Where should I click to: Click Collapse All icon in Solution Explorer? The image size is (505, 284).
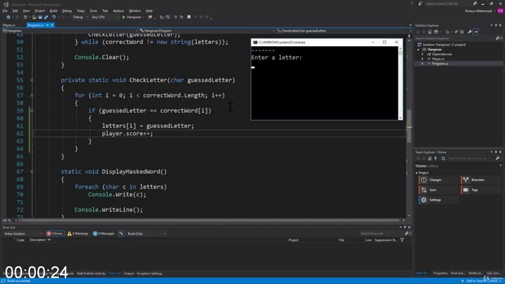point(456,32)
